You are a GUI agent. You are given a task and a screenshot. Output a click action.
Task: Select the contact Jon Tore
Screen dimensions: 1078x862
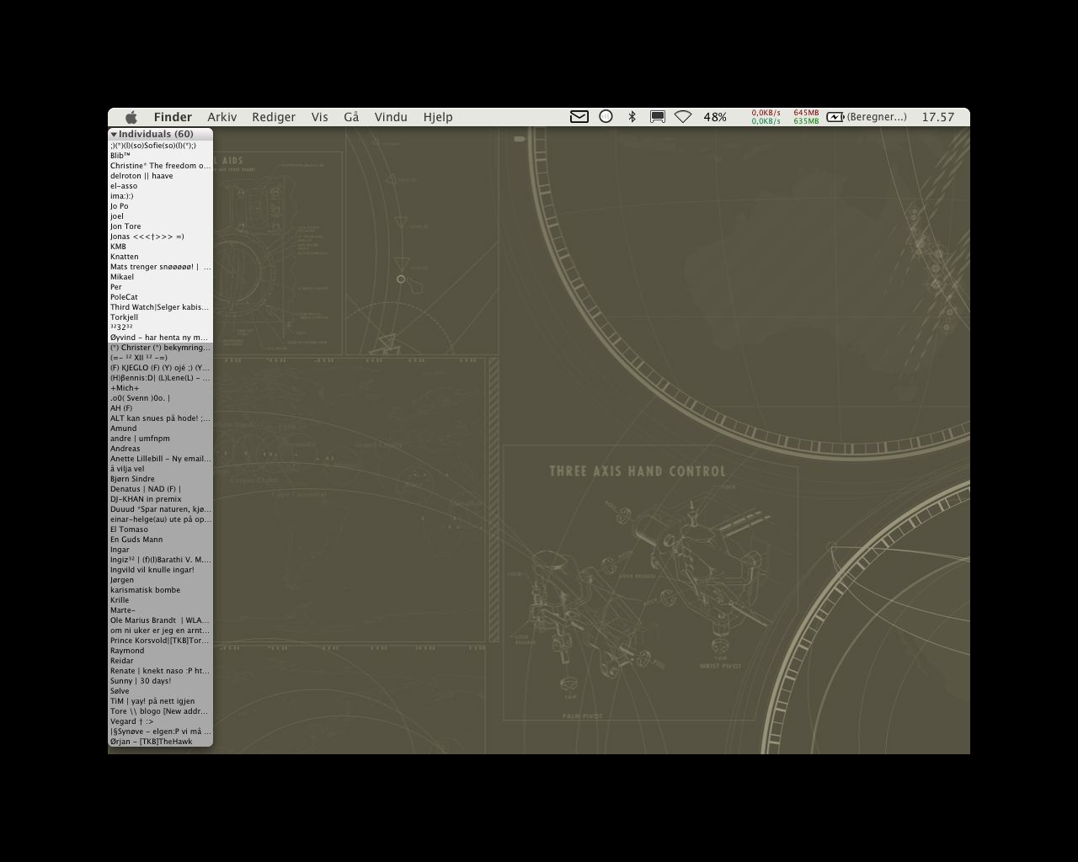pos(160,226)
